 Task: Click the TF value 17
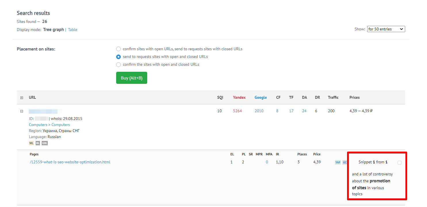291,111
